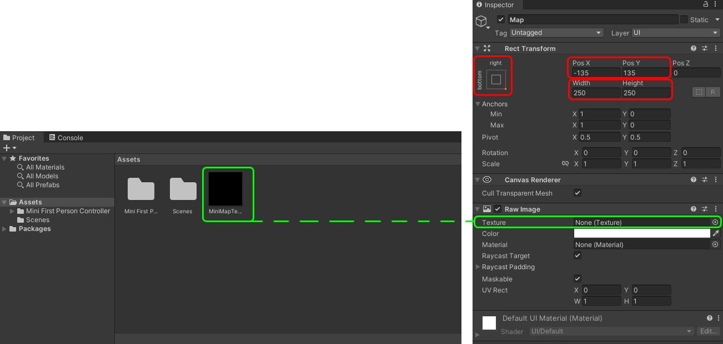Screen dimensions: 723x344
Task: Disable the Cull Transparent Mesh checkbox
Action: point(578,193)
